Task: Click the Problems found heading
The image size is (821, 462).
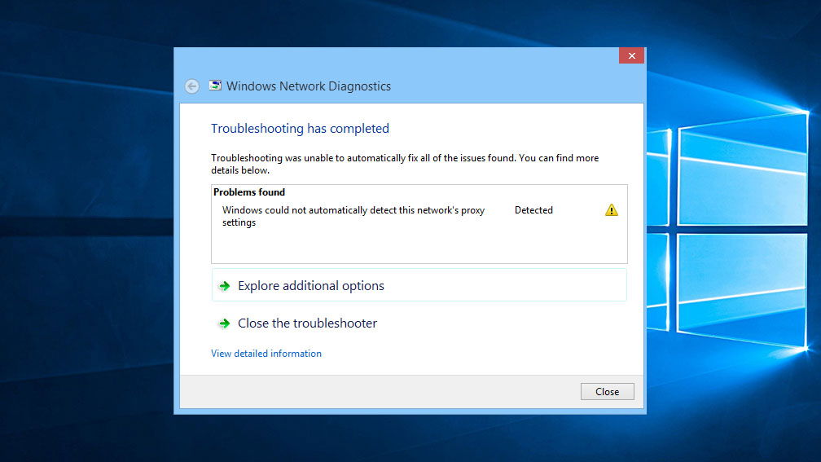Action: pyautogui.click(x=249, y=192)
